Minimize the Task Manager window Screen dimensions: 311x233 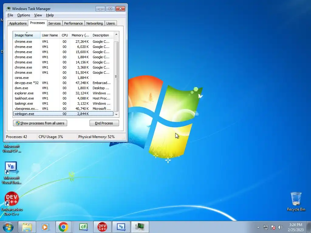coord(100,9)
